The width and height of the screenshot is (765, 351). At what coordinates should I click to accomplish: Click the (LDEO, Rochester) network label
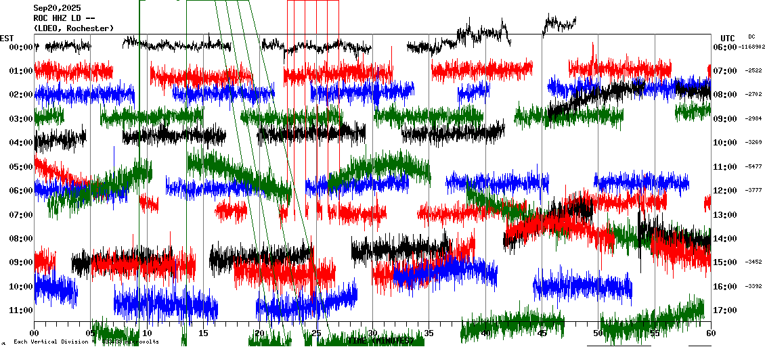tap(74, 28)
